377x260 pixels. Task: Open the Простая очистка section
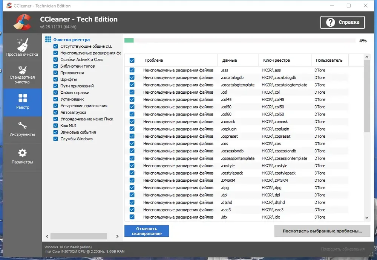coord(22,47)
